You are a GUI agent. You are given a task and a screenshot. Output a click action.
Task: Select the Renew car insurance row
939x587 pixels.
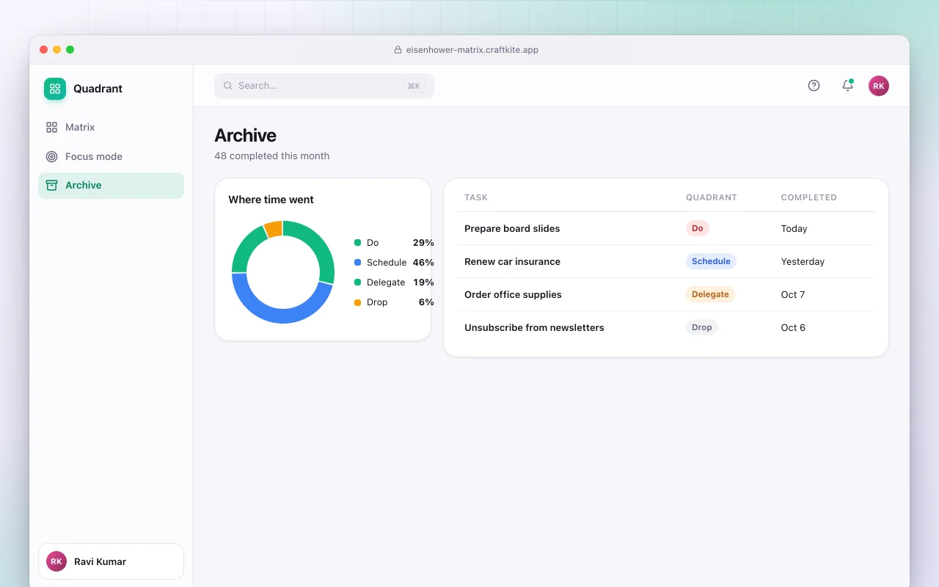point(665,261)
